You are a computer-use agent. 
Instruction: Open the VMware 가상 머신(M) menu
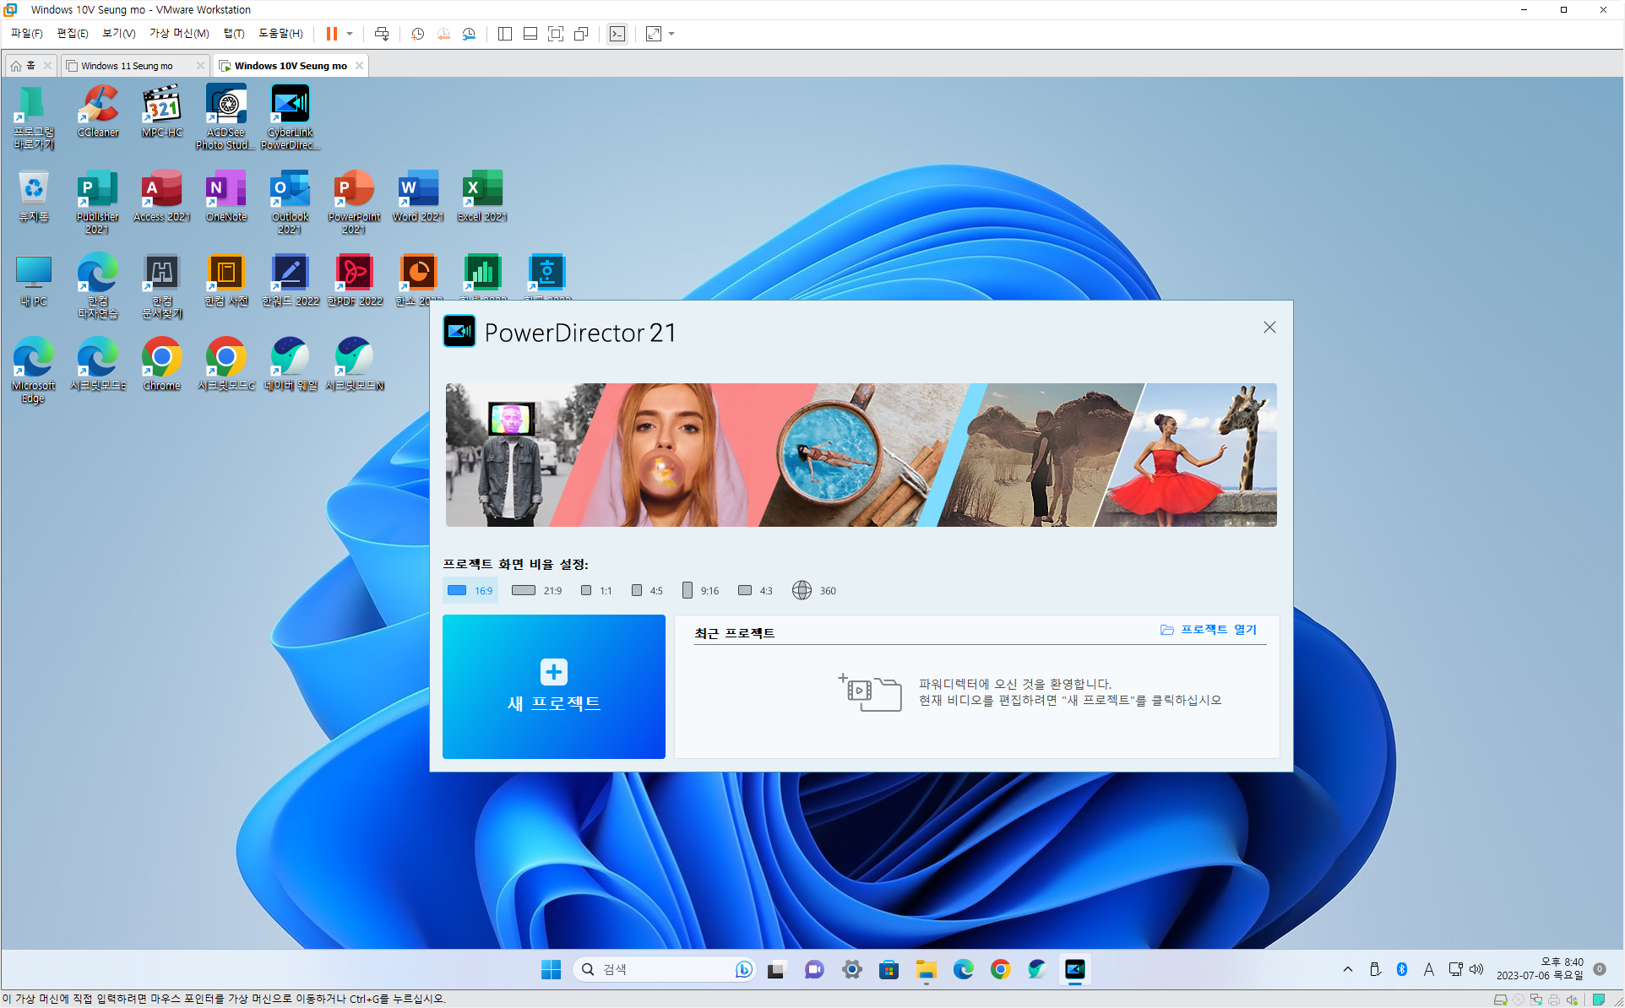(x=178, y=34)
